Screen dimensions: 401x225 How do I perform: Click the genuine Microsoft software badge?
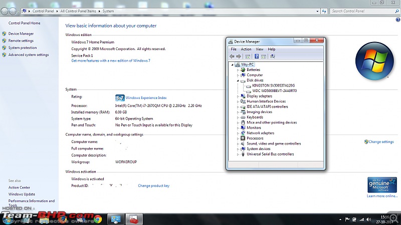pyautogui.click(x=382, y=184)
